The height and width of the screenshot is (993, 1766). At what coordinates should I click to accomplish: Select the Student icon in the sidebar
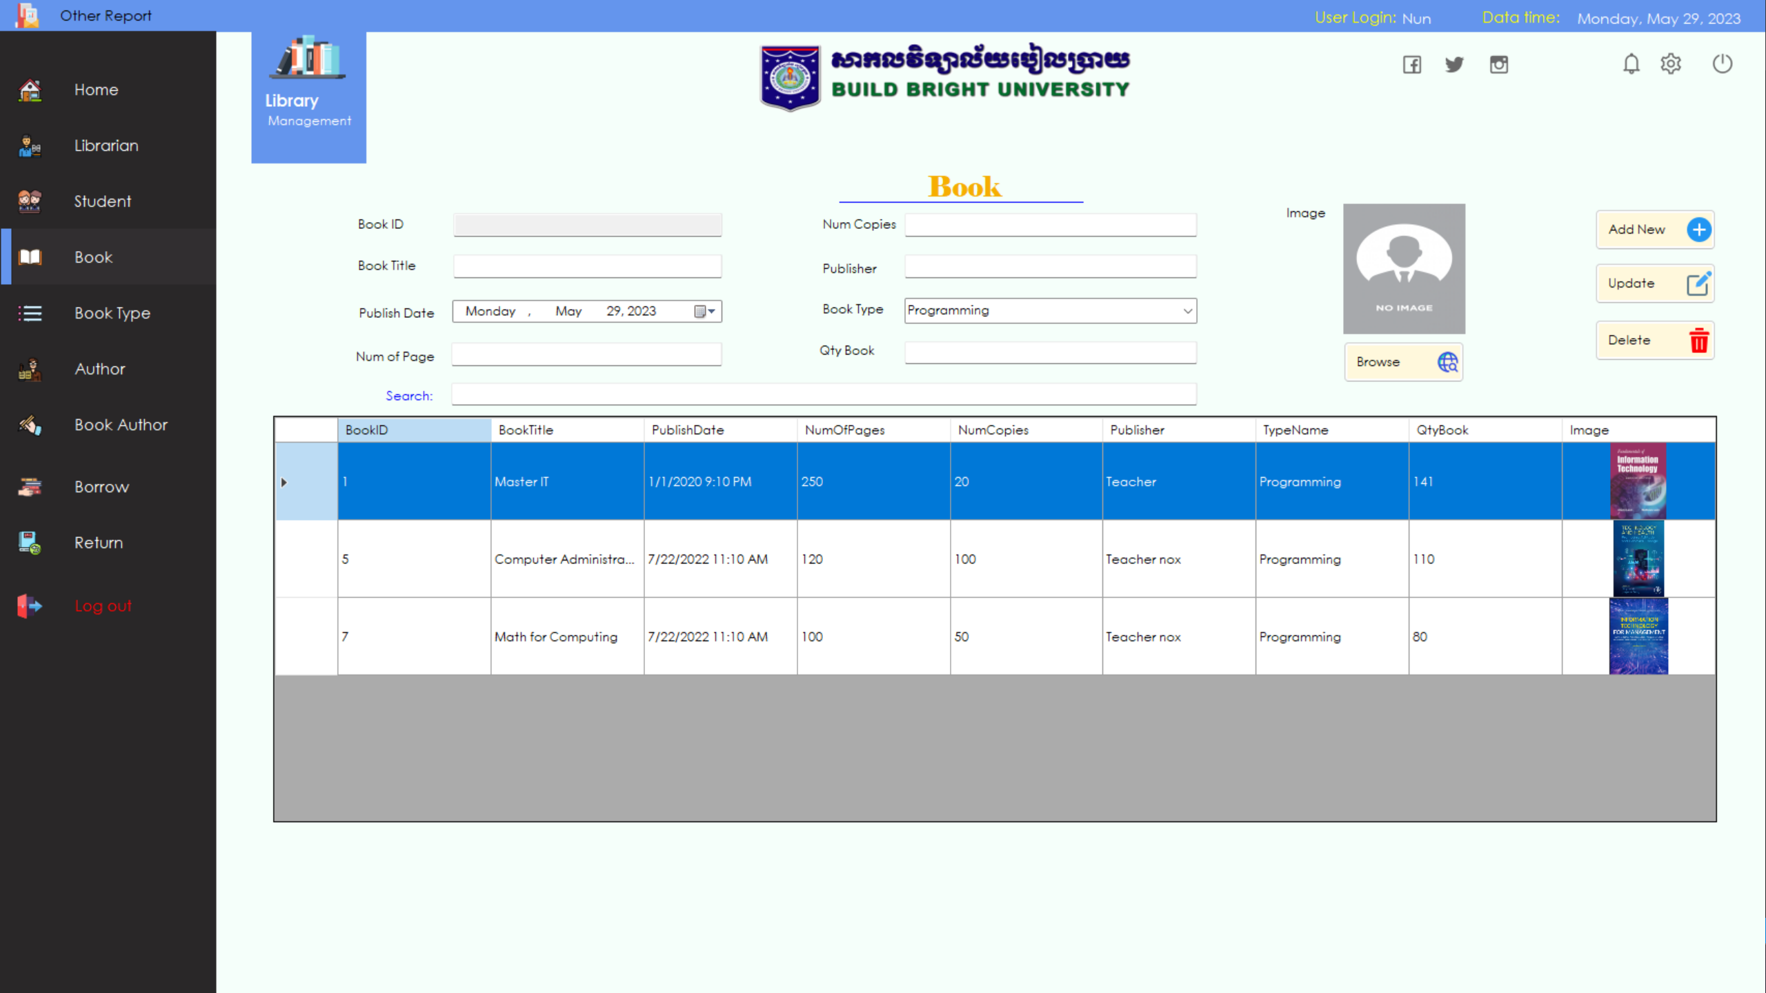pyautogui.click(x=30, y=201)
